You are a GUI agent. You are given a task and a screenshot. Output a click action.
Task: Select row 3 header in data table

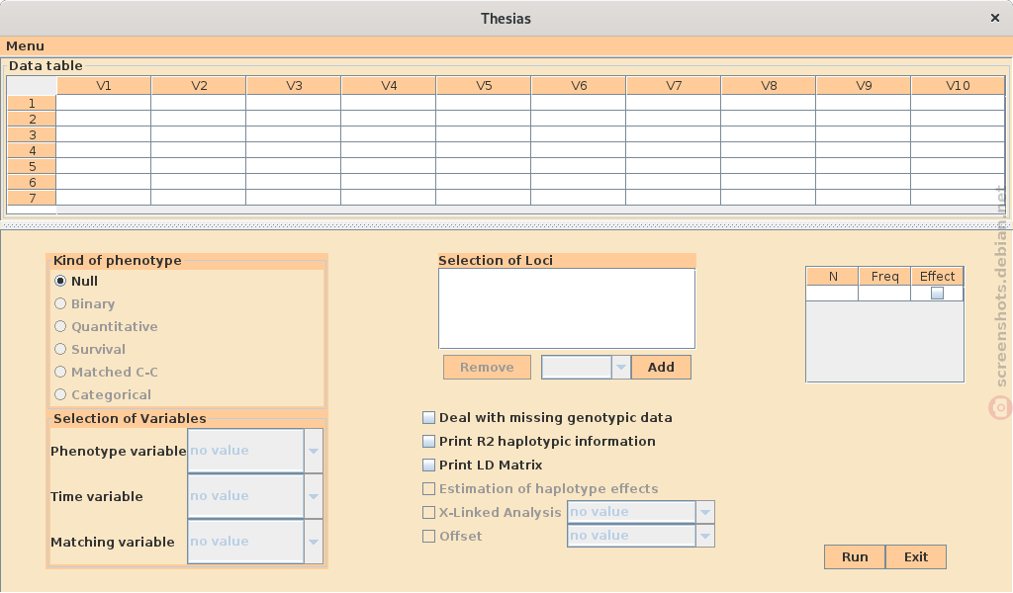point(32,134)
